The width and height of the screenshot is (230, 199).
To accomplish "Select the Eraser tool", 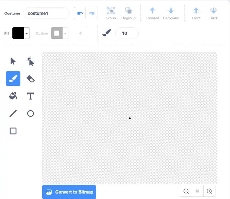I will coord(30,79).
